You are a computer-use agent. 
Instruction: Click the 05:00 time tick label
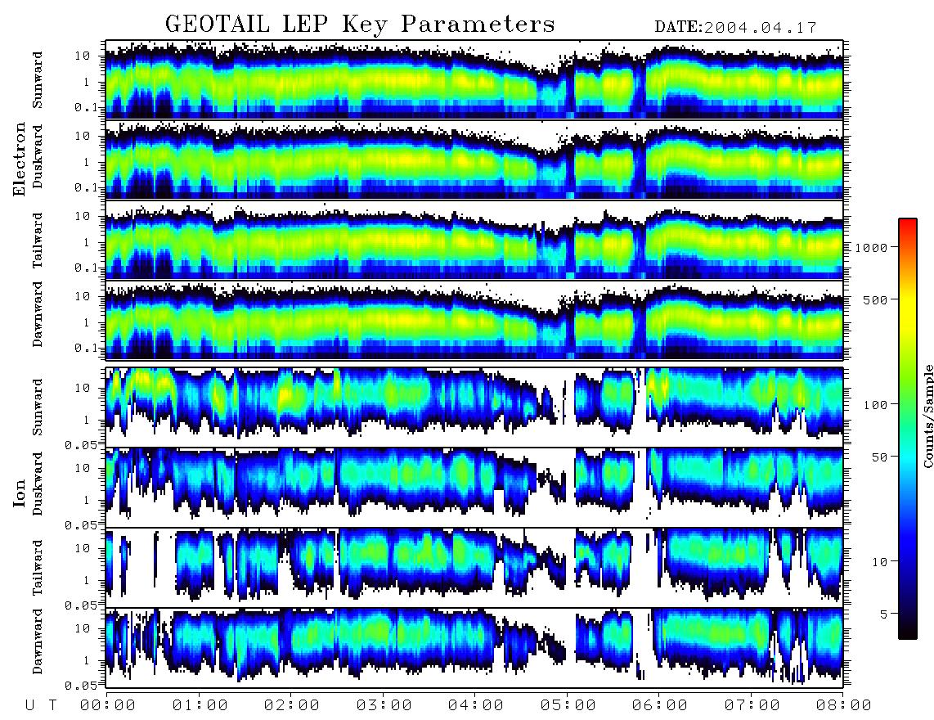(568, 705)
